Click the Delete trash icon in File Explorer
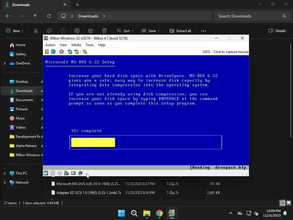 click(x=104, y=31)
